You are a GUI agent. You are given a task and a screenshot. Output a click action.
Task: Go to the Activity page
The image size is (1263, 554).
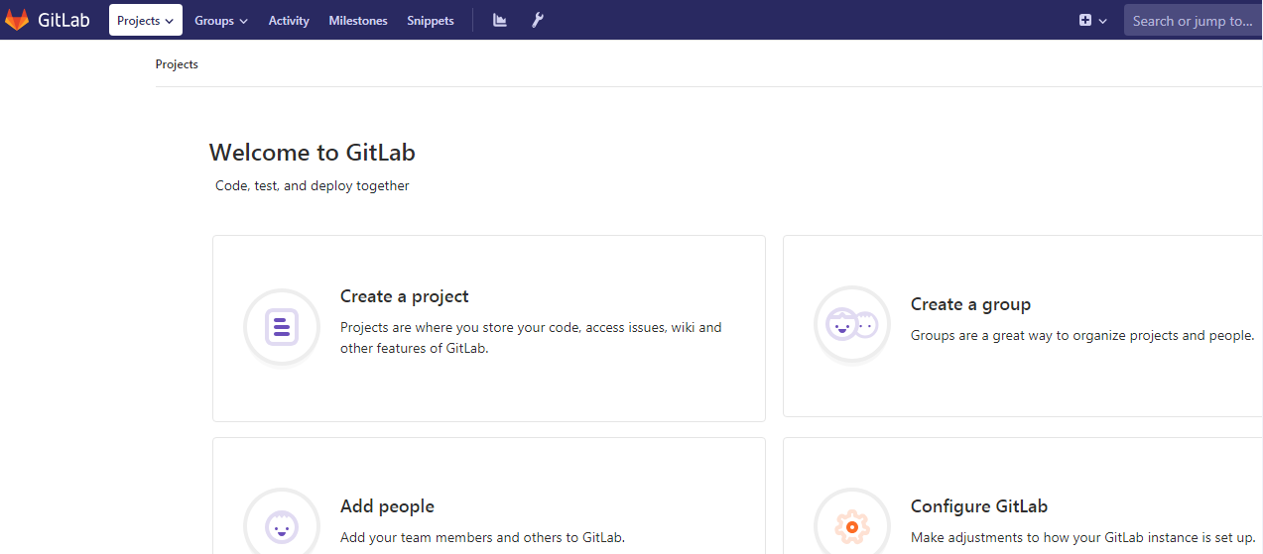pos(289,20)
